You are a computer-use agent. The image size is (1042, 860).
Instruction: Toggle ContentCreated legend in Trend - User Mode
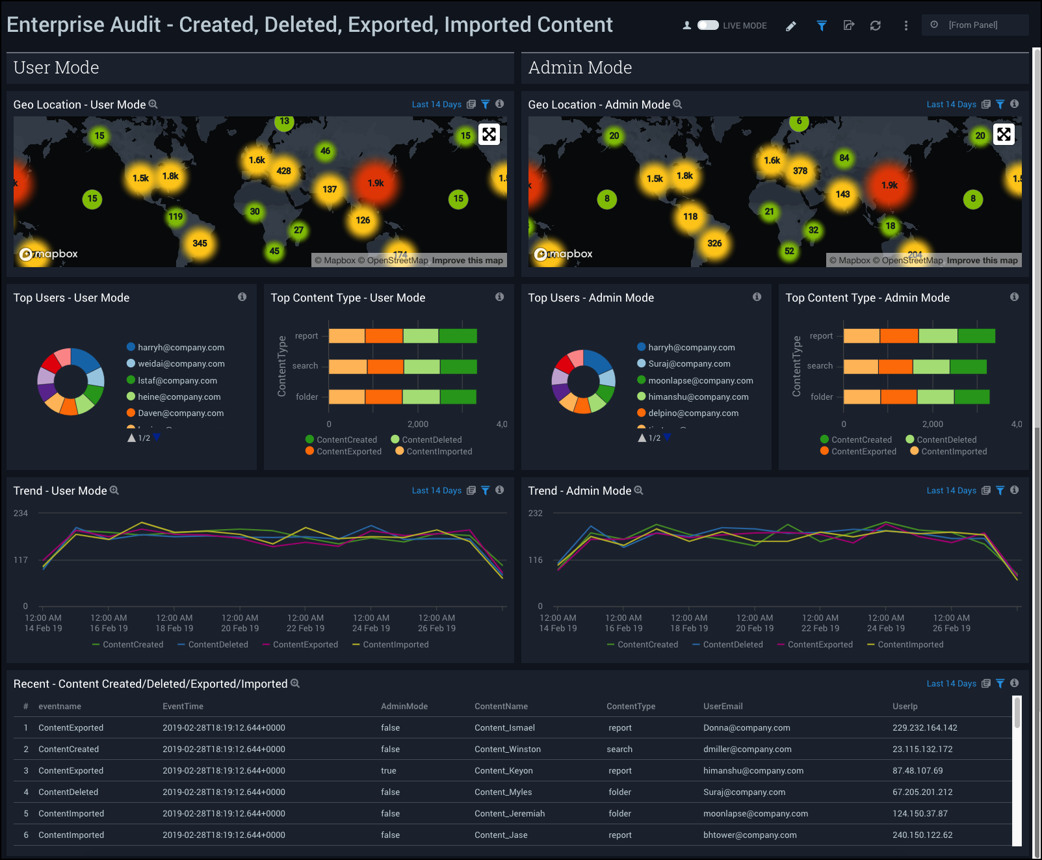click(x=128, y=645)
